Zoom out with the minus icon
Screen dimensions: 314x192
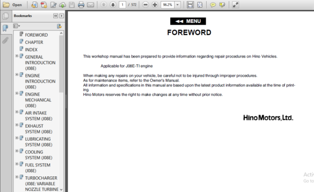(145, 5)
